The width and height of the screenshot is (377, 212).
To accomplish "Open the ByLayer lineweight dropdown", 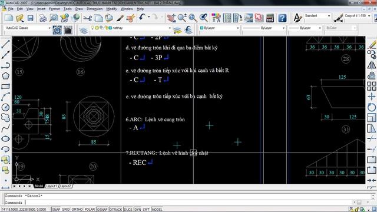I will [305, 28].
